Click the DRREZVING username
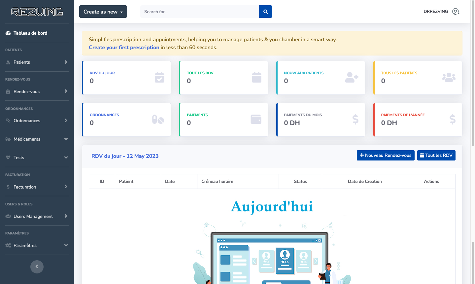 point(436,12)
